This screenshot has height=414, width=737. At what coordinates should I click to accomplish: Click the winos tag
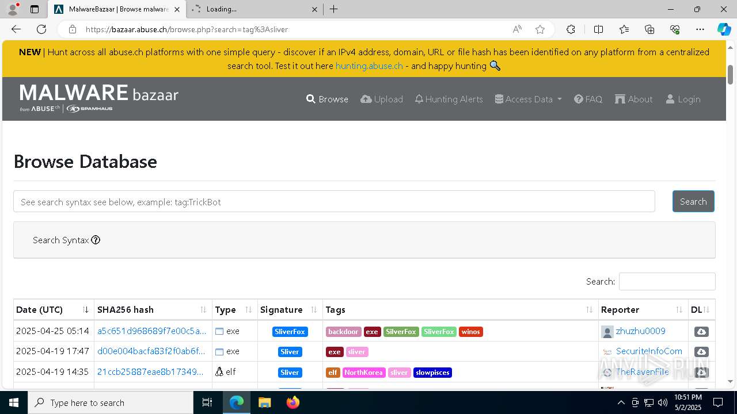click(x=470, y=332)
